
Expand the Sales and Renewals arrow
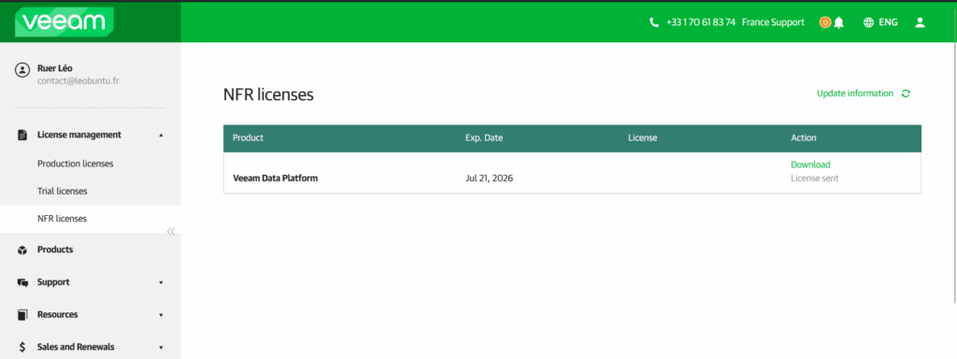pyautogui.click(x=161, y=348)
